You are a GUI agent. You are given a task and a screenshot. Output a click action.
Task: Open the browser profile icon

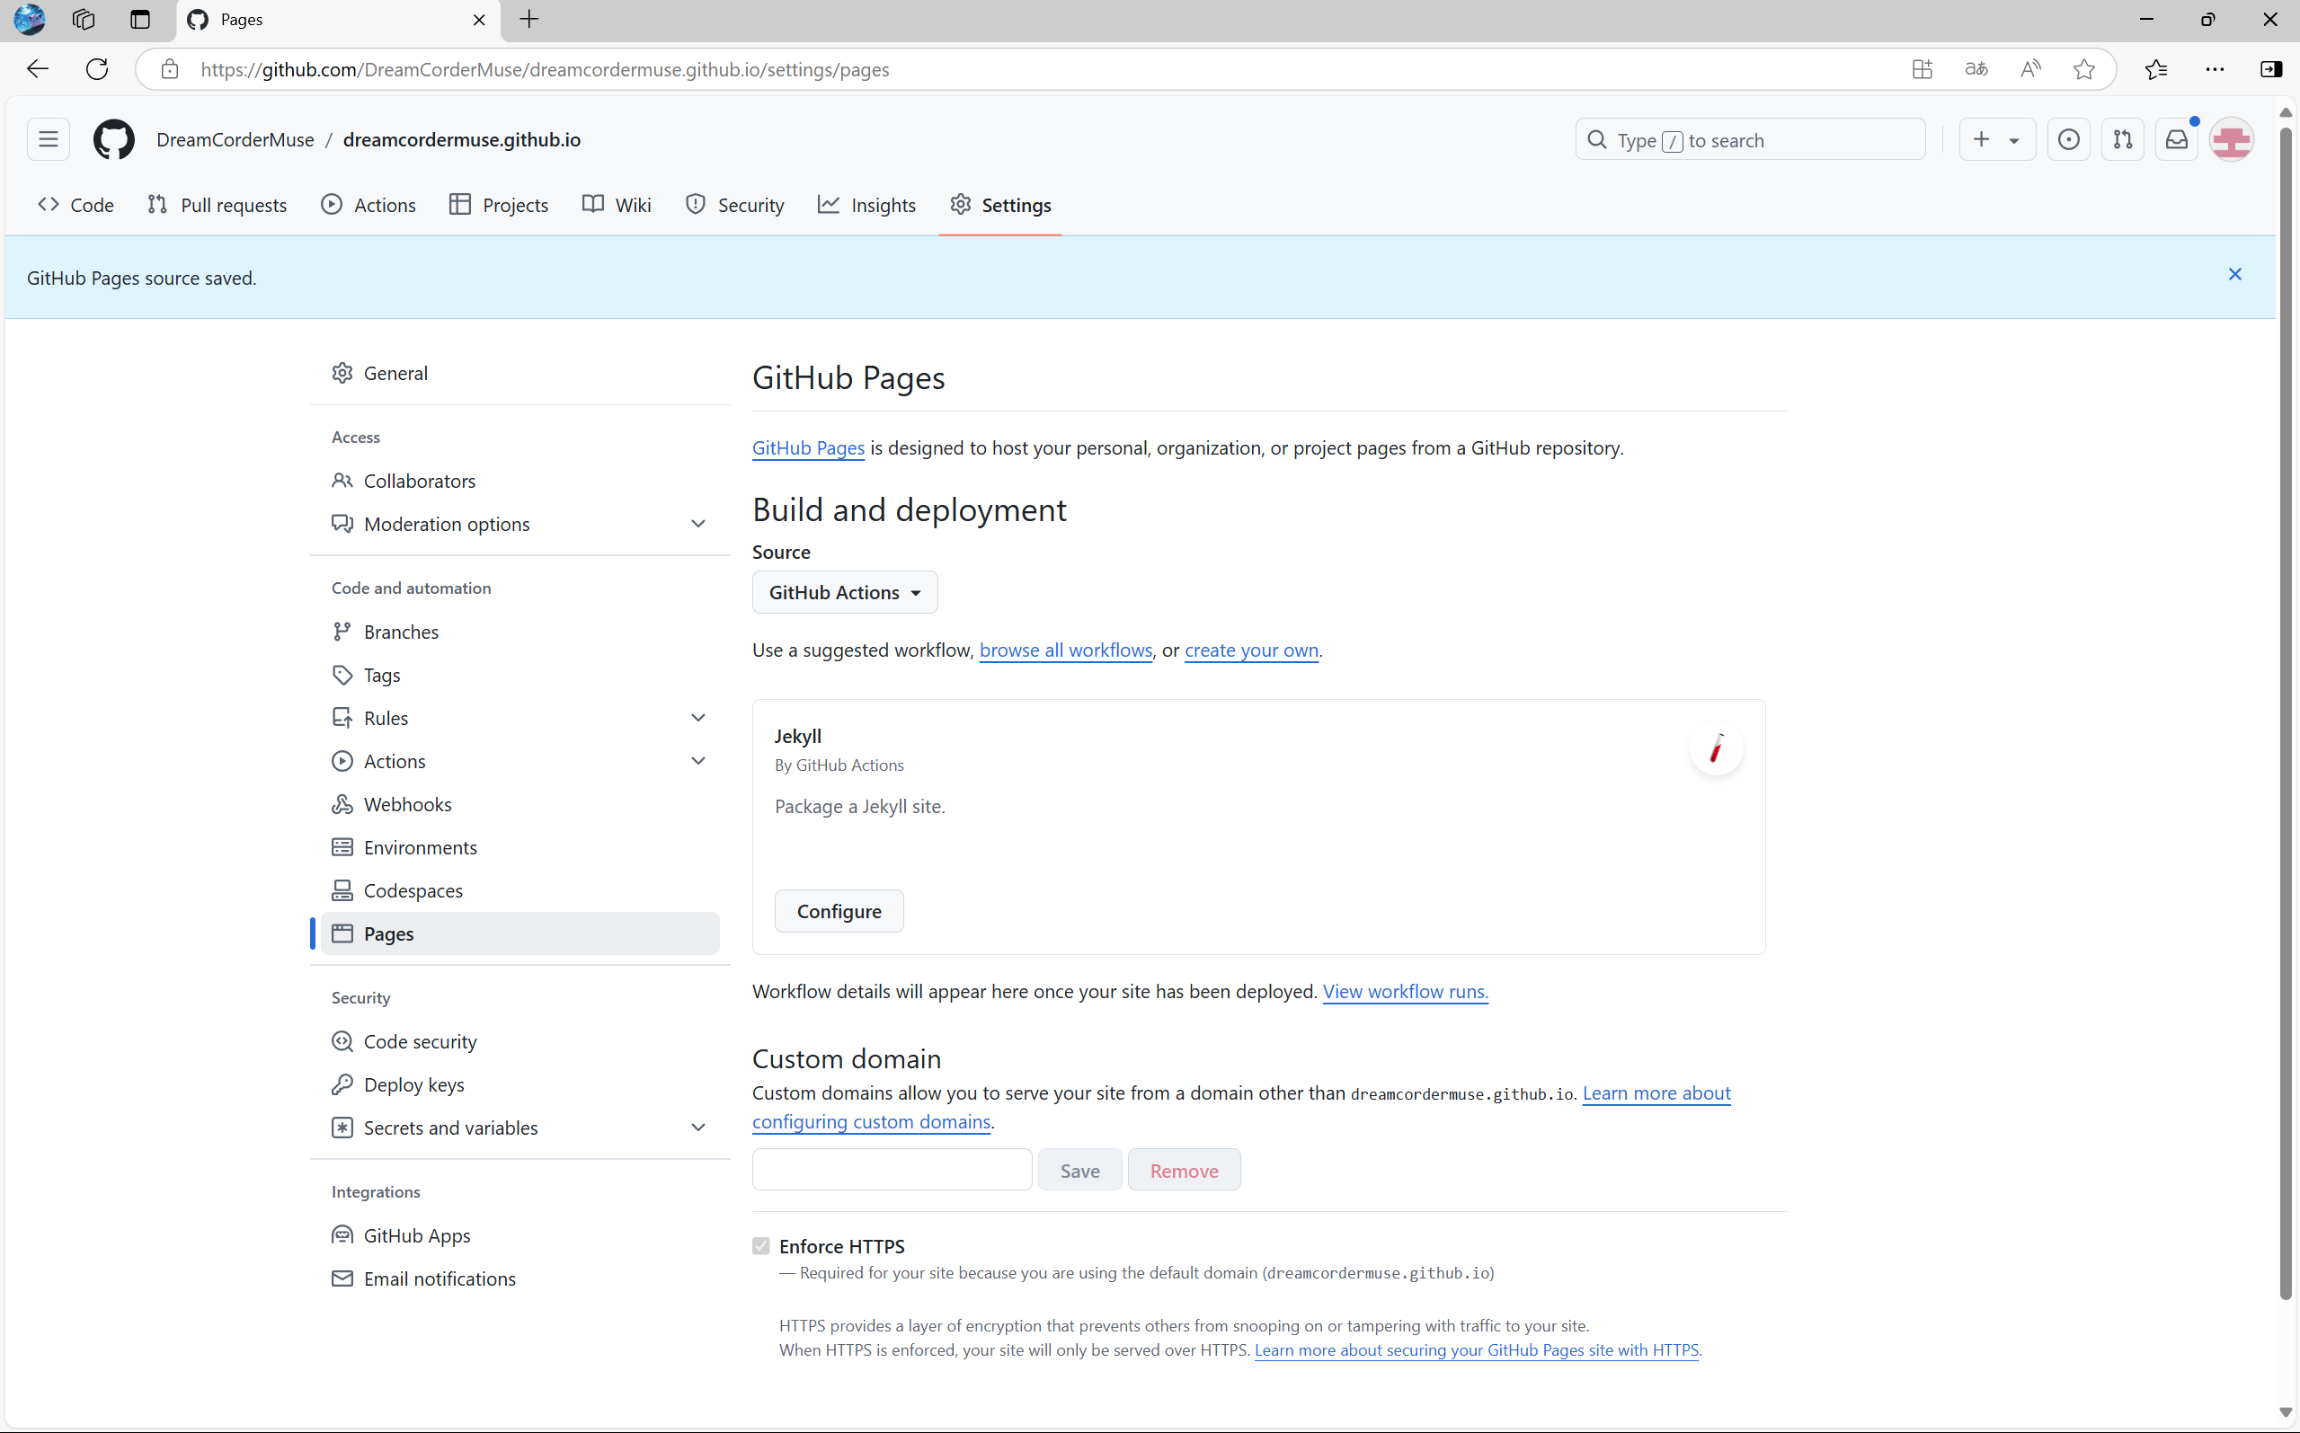click(x=30, y=19)
